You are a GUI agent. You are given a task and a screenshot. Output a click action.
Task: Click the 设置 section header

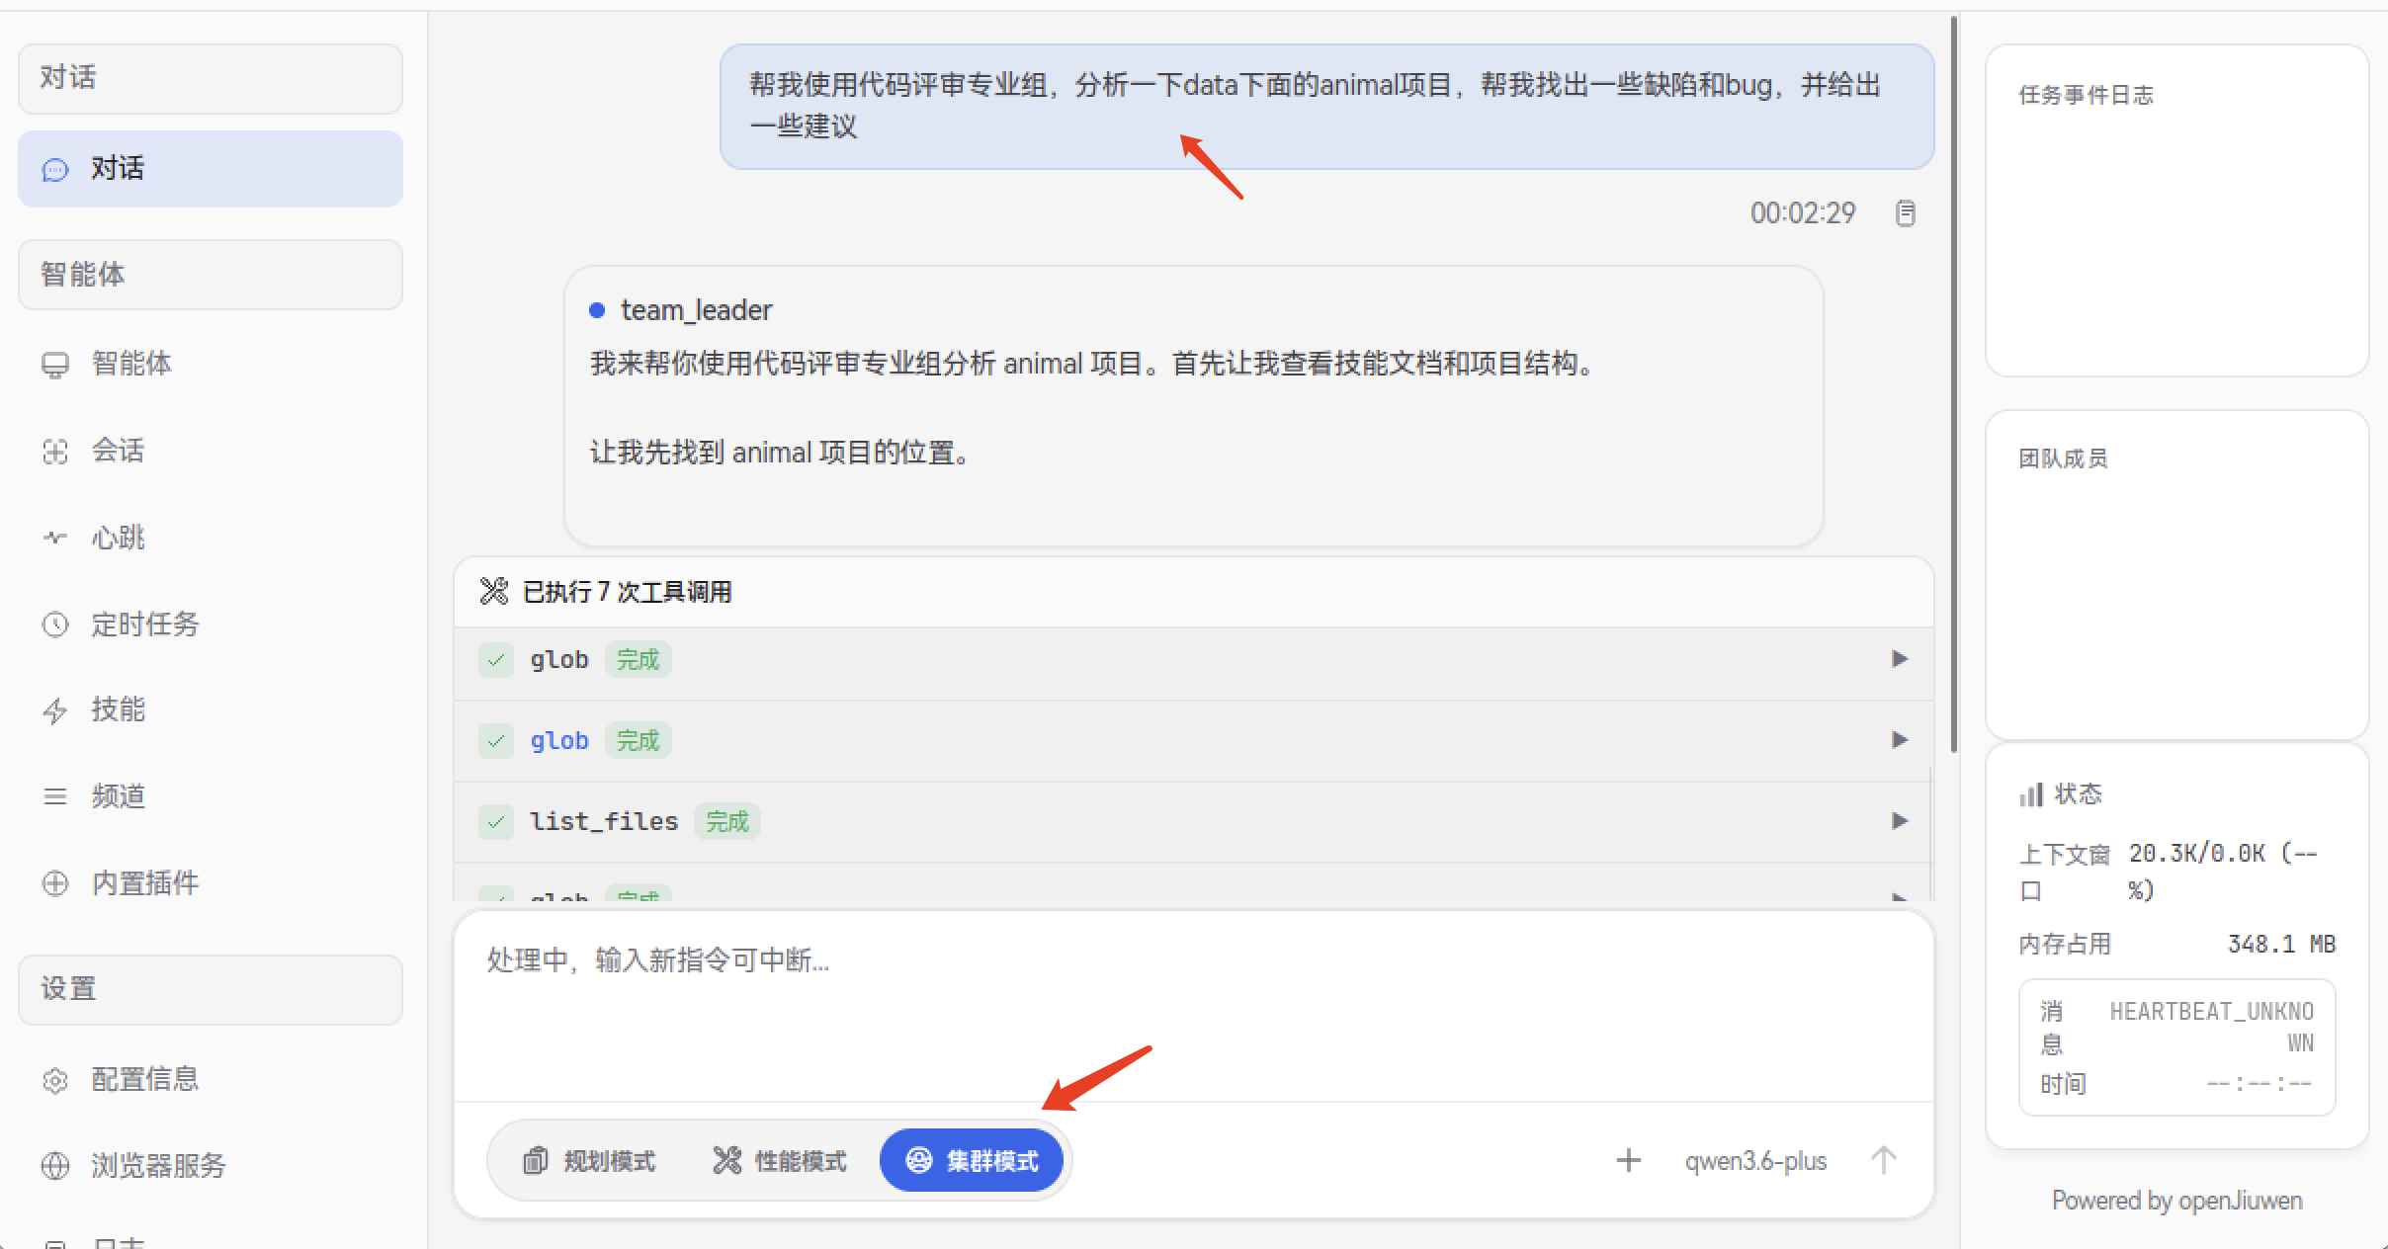(x=211, y=989)
